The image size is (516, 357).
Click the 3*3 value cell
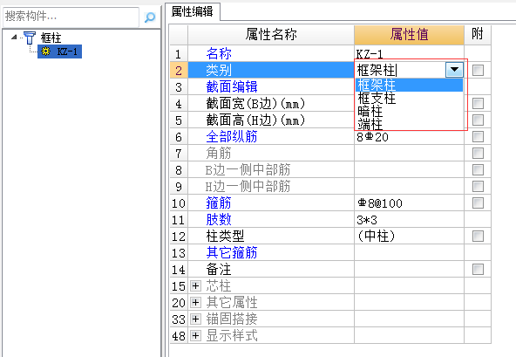[x=409, y=220]
